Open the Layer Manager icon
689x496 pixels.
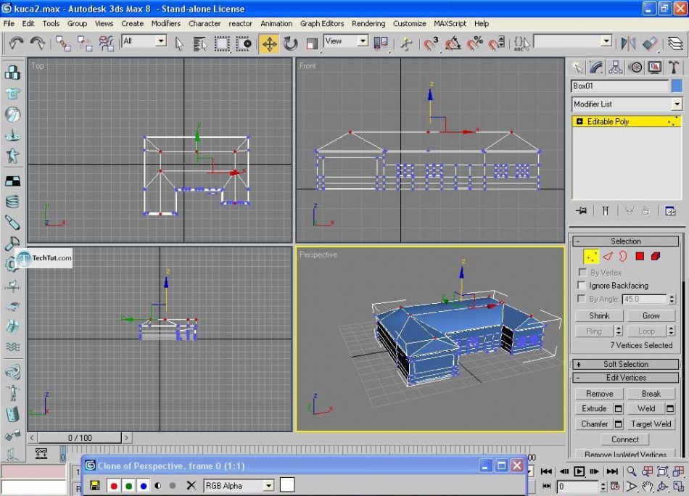click(x=675, y=44)
